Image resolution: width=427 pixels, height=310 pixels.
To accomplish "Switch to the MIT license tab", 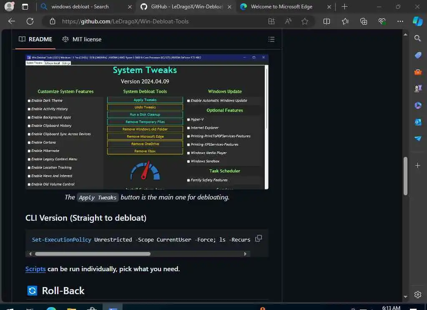I will 82,39.
